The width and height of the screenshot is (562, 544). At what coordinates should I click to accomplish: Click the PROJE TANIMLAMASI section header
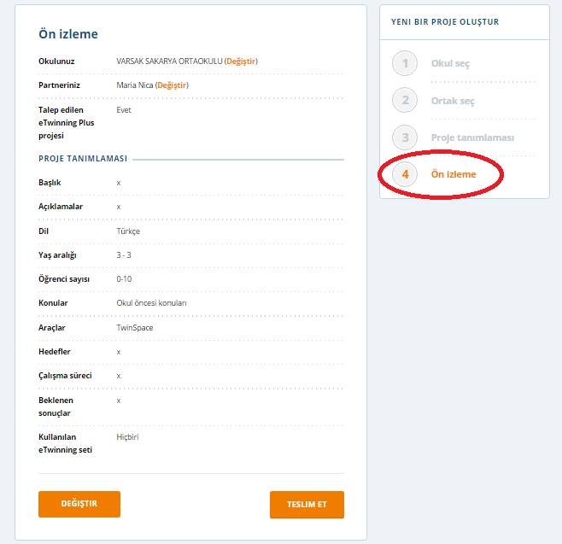pyautogui.click(x=83, y=159)
